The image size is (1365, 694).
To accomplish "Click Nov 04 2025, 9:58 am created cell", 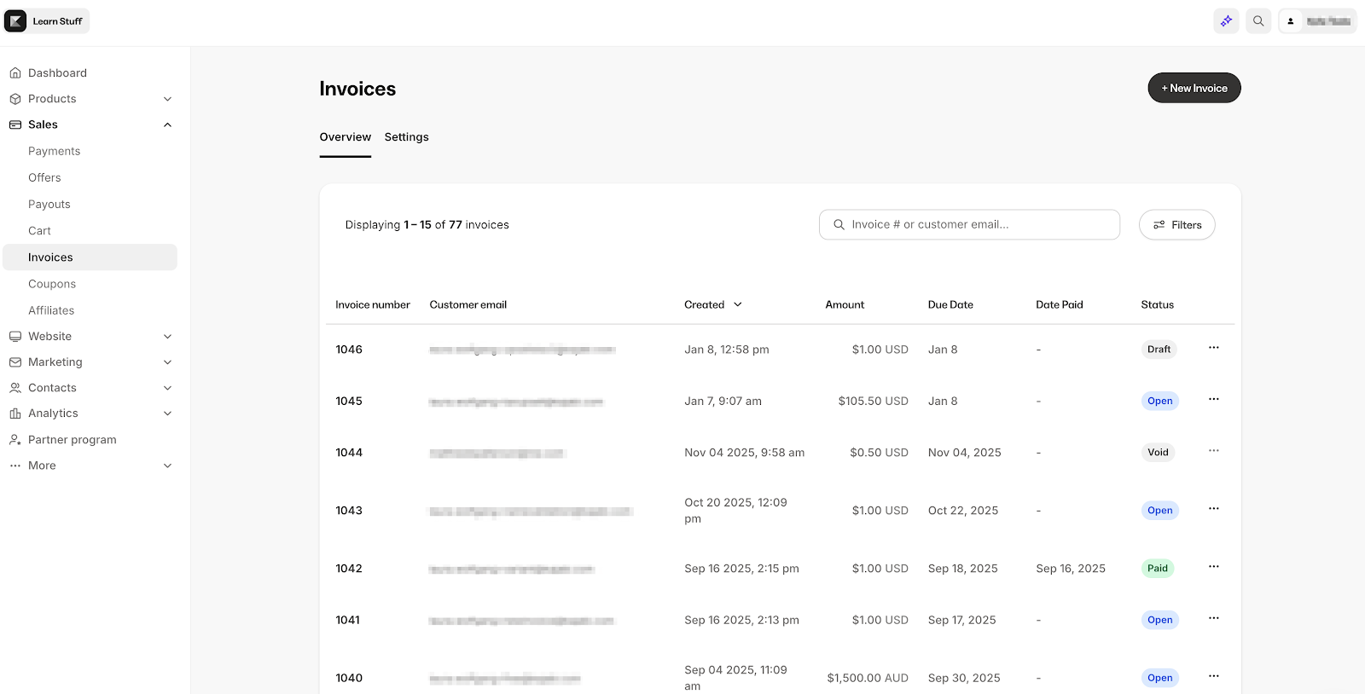I will [744, 452].
